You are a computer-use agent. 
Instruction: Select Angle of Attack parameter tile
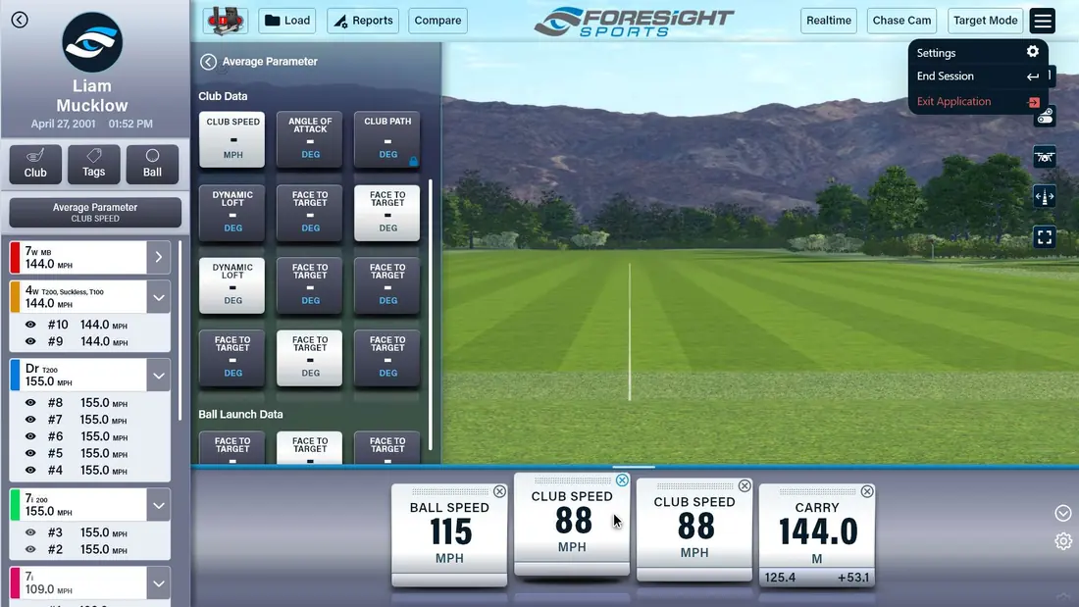click(x=310, y=139)
